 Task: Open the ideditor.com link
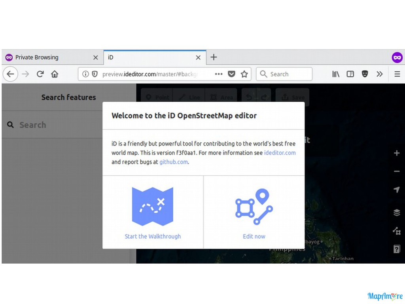(x=280, y=153)
